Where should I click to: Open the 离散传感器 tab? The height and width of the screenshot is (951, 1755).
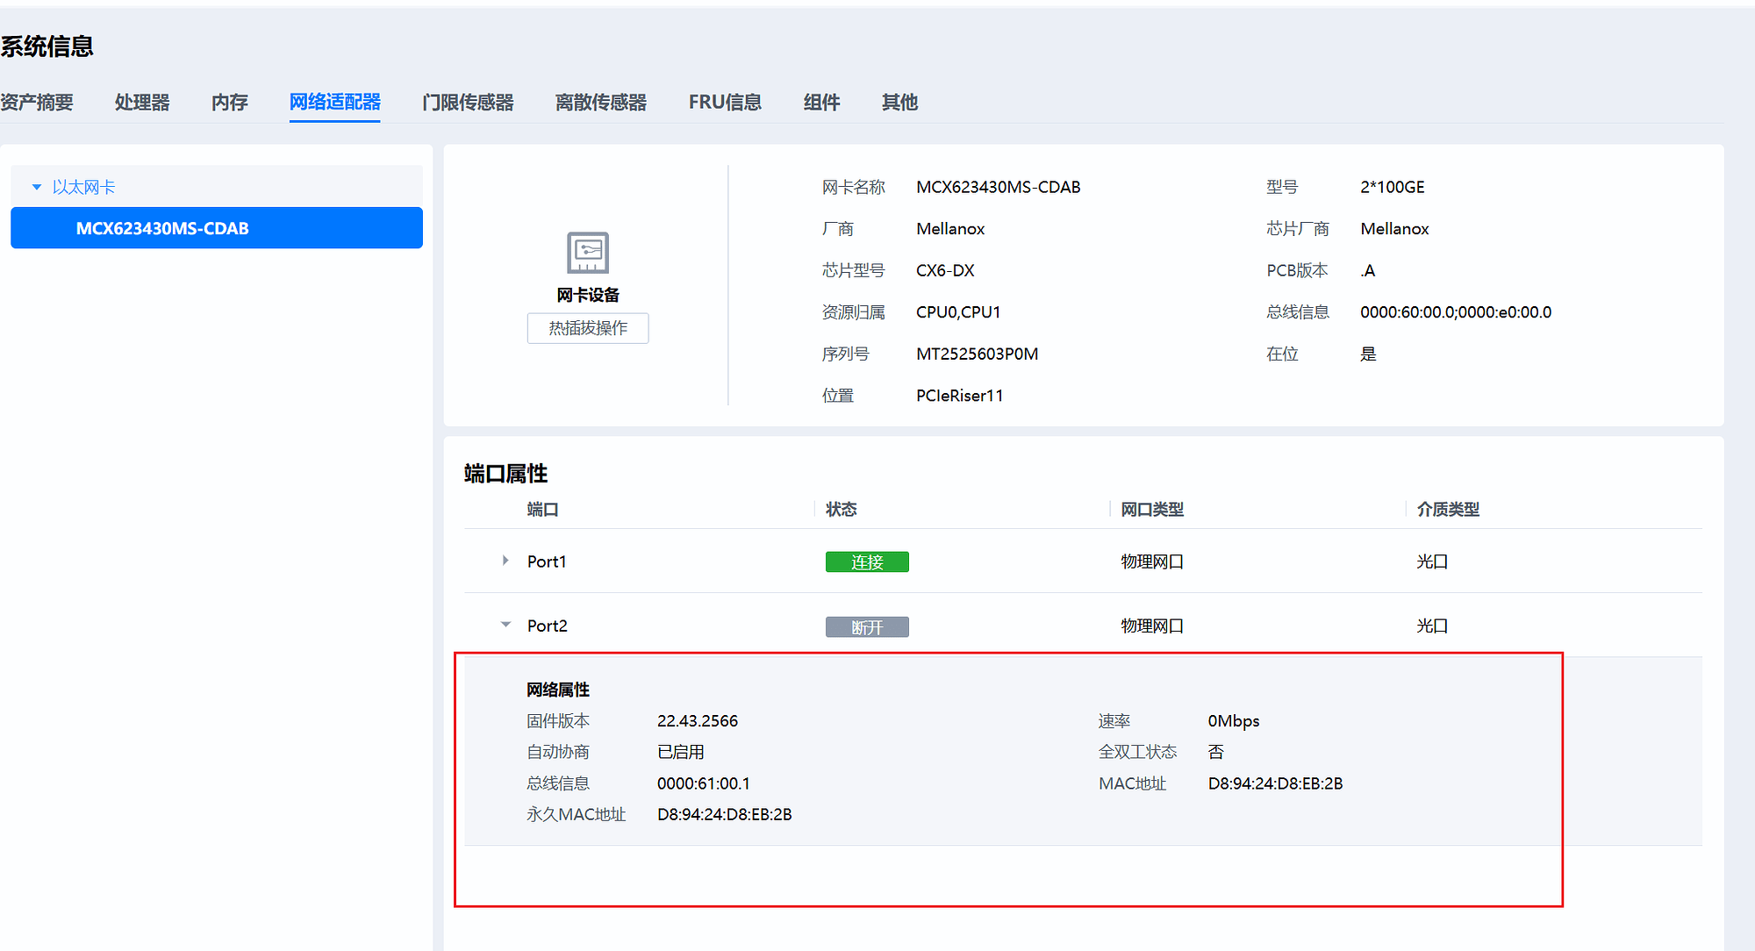click(600, 103)
